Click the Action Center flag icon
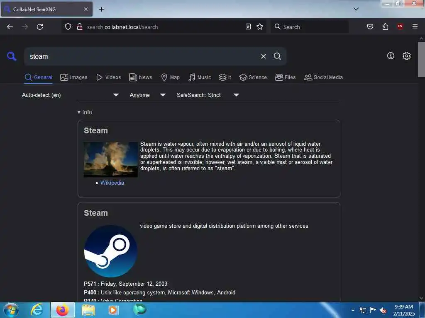Screen dimensions: 425x318 (373, 310)
